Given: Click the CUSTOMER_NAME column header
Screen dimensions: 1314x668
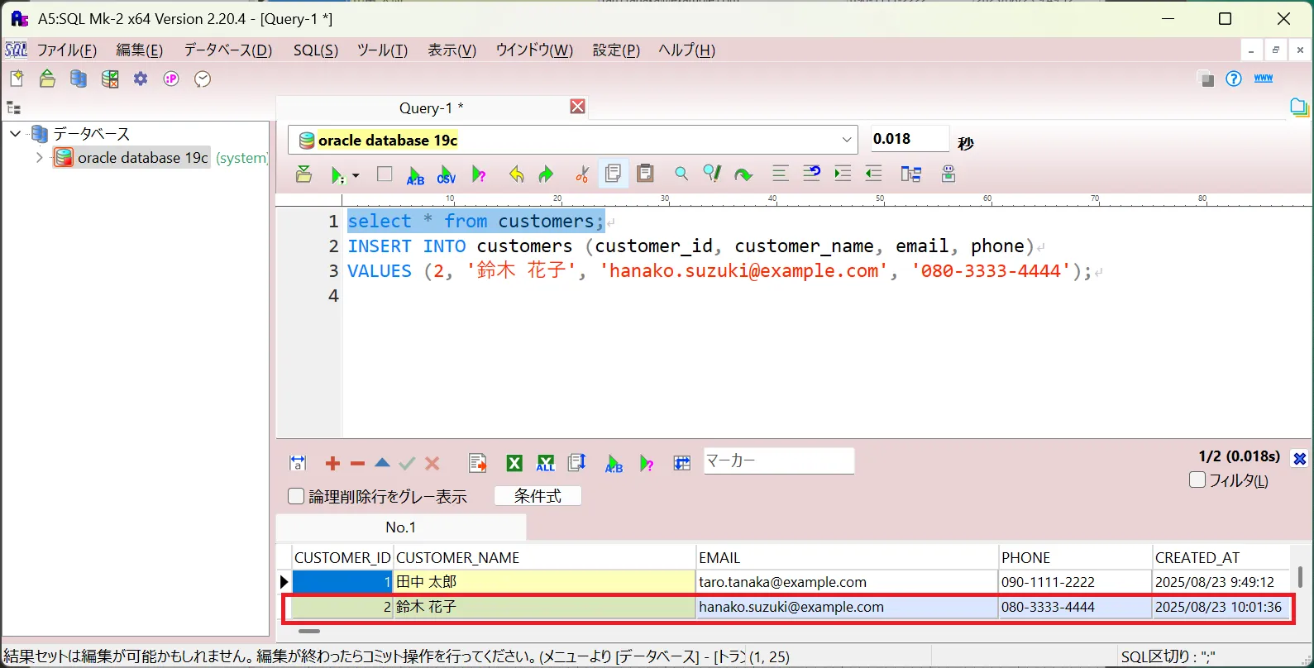Looking at the screenshot, I should point(544,557).
